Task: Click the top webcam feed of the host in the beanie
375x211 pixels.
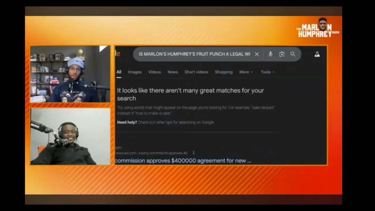Action: coord(70,74)
